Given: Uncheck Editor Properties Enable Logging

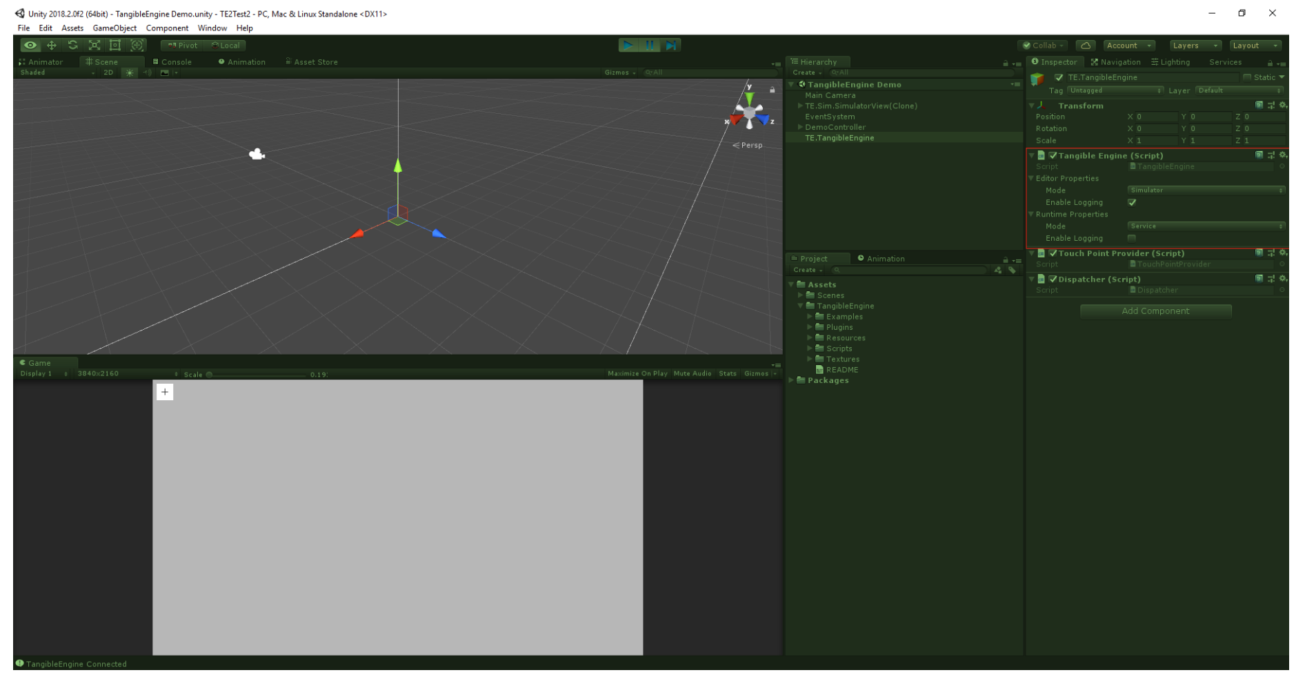Looking at the screenshot, I should click(1132, 202).
